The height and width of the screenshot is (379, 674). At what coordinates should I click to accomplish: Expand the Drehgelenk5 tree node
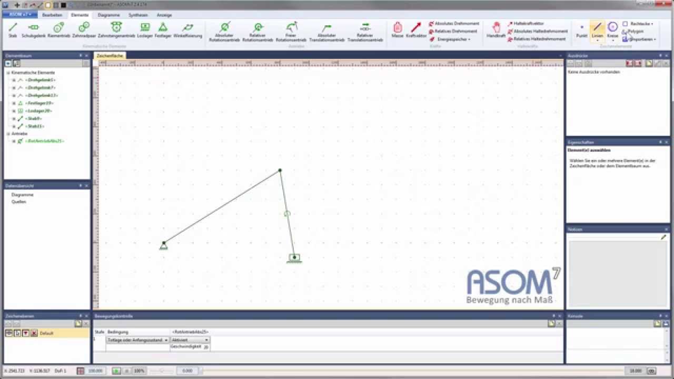coord(14,80)
